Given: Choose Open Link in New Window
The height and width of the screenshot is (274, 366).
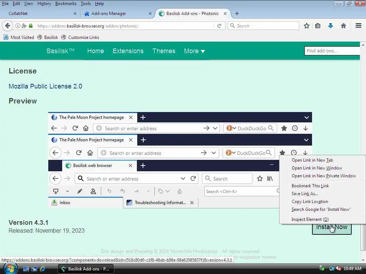Looking at the screenshot, I should point(323,168).
